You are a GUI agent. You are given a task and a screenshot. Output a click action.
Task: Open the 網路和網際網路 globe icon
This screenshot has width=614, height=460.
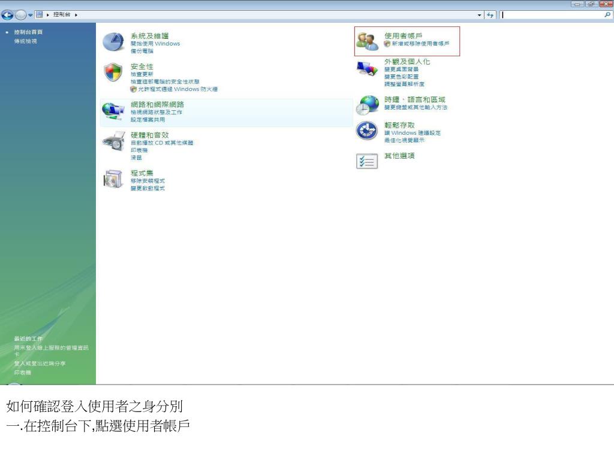tap(113, 111)
